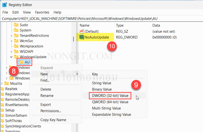The height and width of the screenshot is (132, 203).
Task: Click the registry path address bar
Action: pos(101,19)
